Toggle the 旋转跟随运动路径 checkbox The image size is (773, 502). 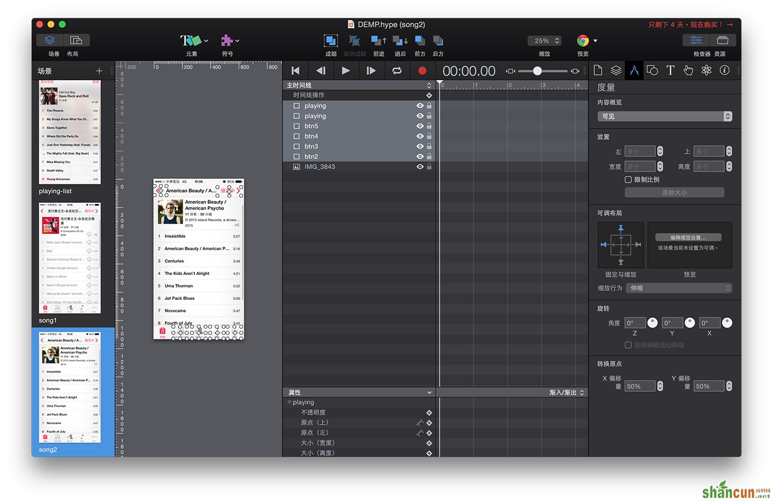pyautogui.click(x=628, y=345)
